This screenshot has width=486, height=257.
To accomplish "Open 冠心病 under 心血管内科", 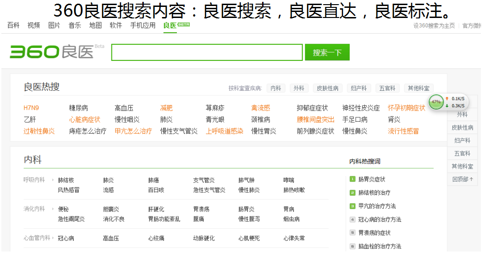I will pyautogui.click(x=66, y=239).
